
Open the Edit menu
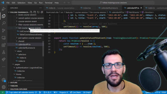point(13,3)
